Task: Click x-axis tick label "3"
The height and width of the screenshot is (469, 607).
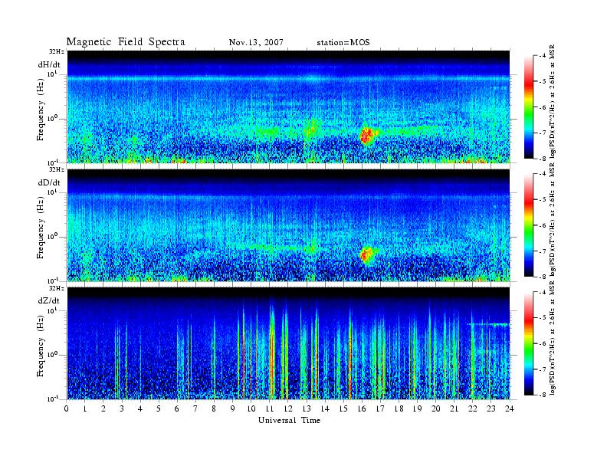Action: [x=122, y=408]
